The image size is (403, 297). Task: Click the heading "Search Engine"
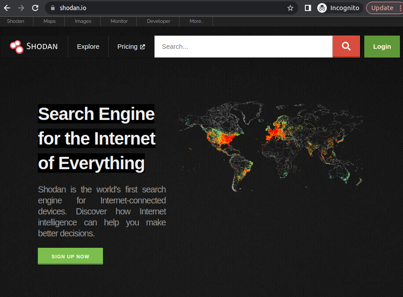click(x=96, y=114)
